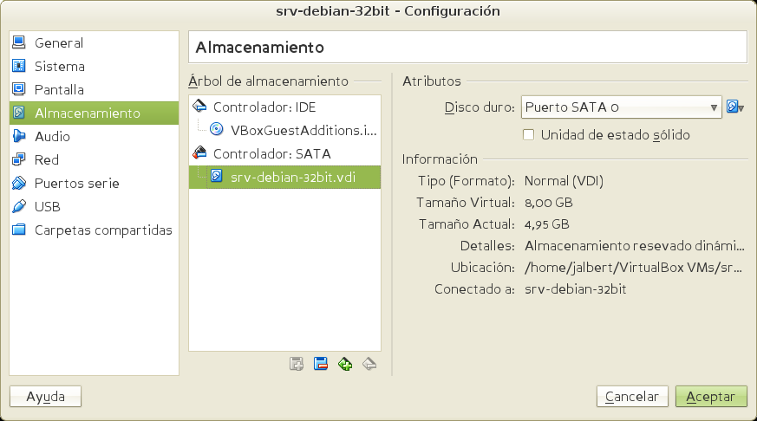
Task: Go to Carpetas compartidas settings
Action: point(102,230)
